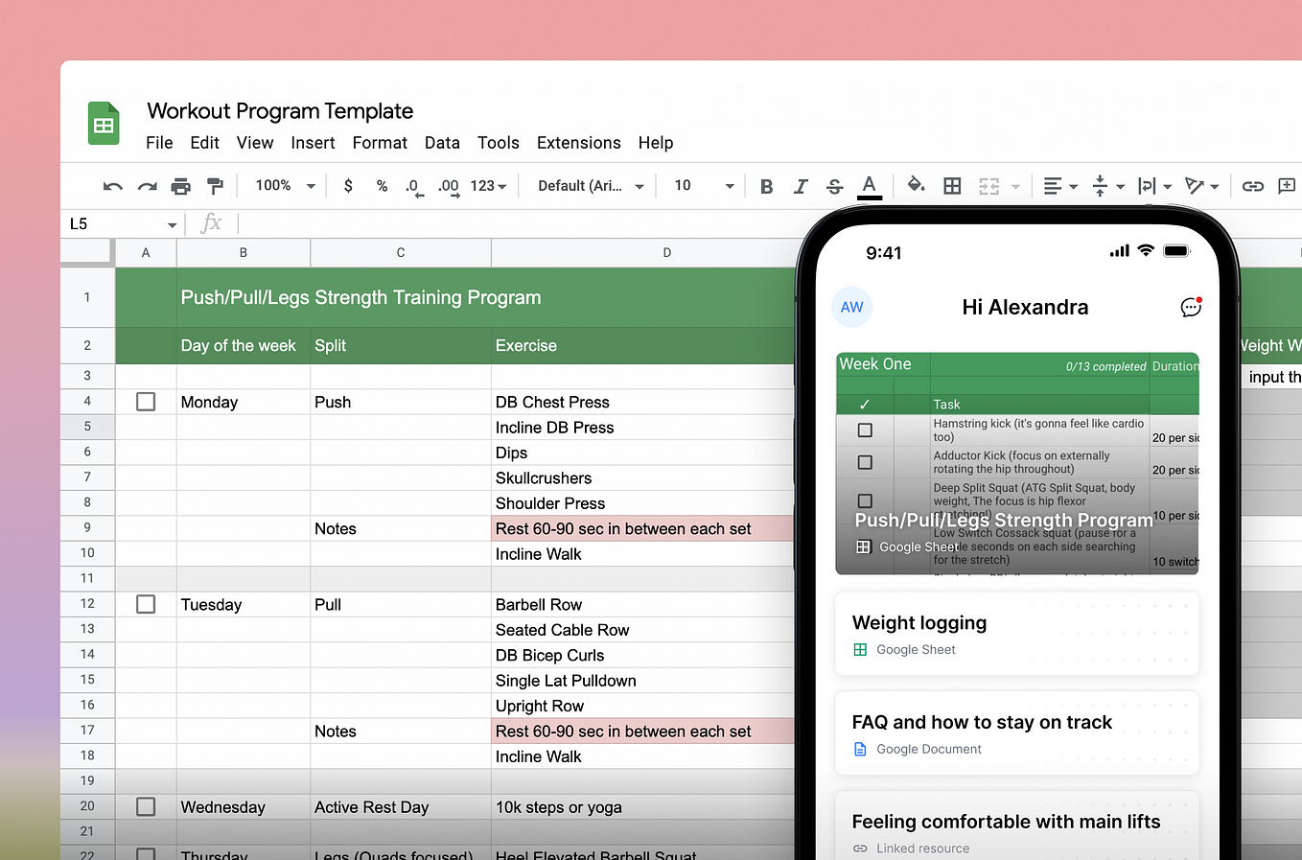The image size is (1302, 860).
Task: Check the Wednesday checkbox
Action: coord(146,806)
